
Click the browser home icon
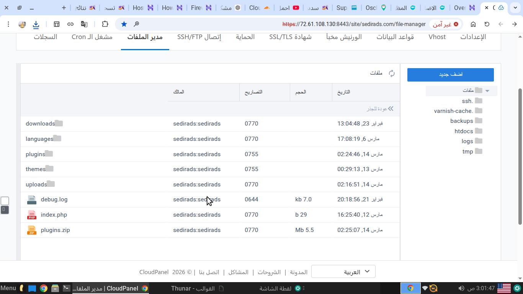(473, 24)
